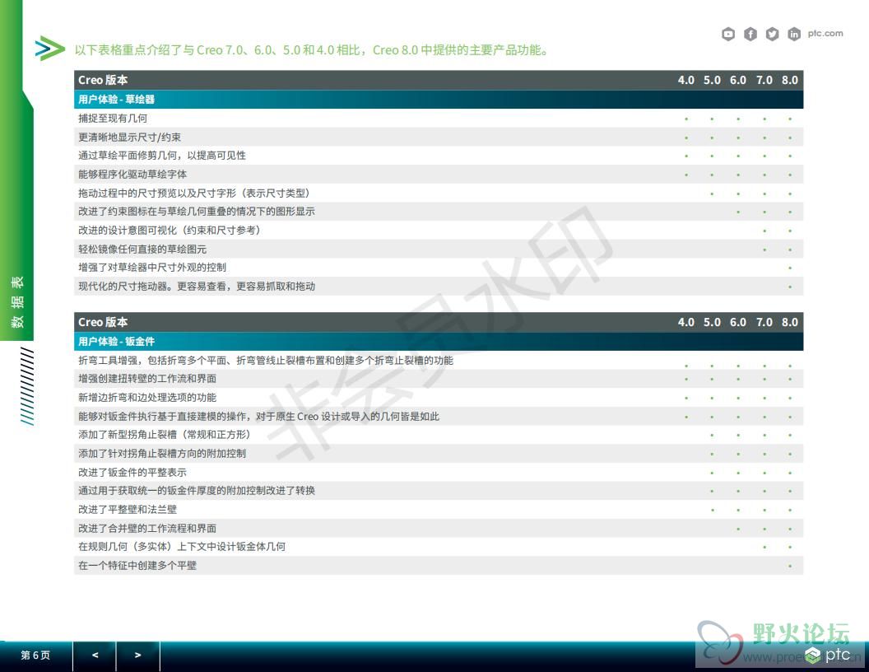Click the row 改进的设计意图可视化
Screen dimensions: 869x672
(439, 230)
